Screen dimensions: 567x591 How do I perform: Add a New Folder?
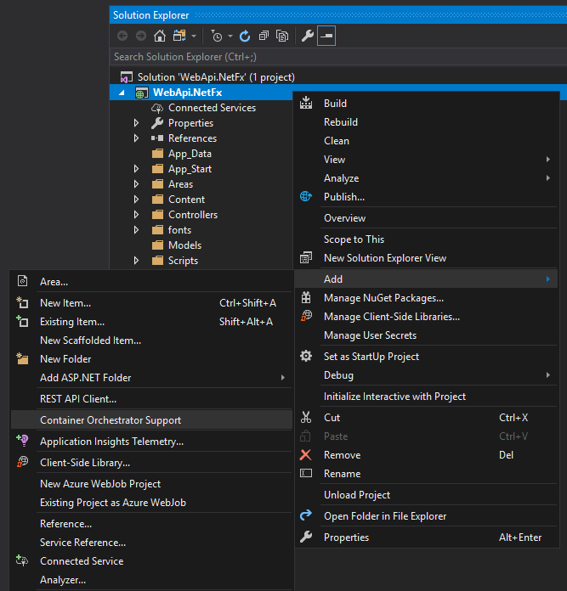pos(151,359)
